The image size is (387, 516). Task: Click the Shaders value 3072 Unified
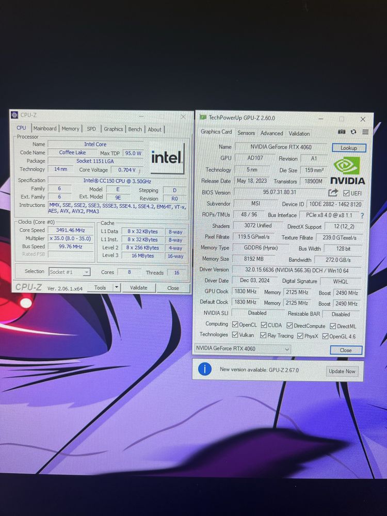click(x=258, y=225)
